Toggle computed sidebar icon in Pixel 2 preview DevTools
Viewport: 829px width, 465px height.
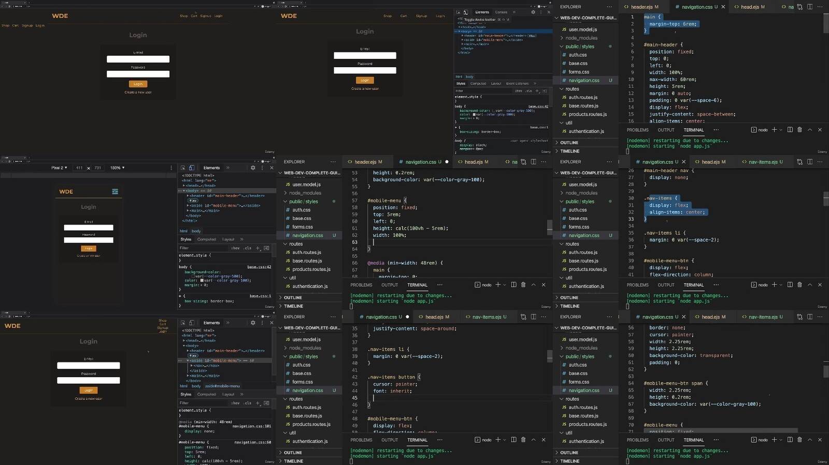pos(266,248)
